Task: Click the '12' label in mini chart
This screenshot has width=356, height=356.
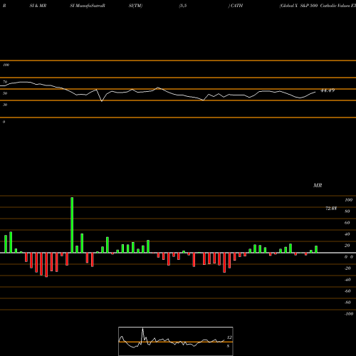Action: [x=229, y=337]
